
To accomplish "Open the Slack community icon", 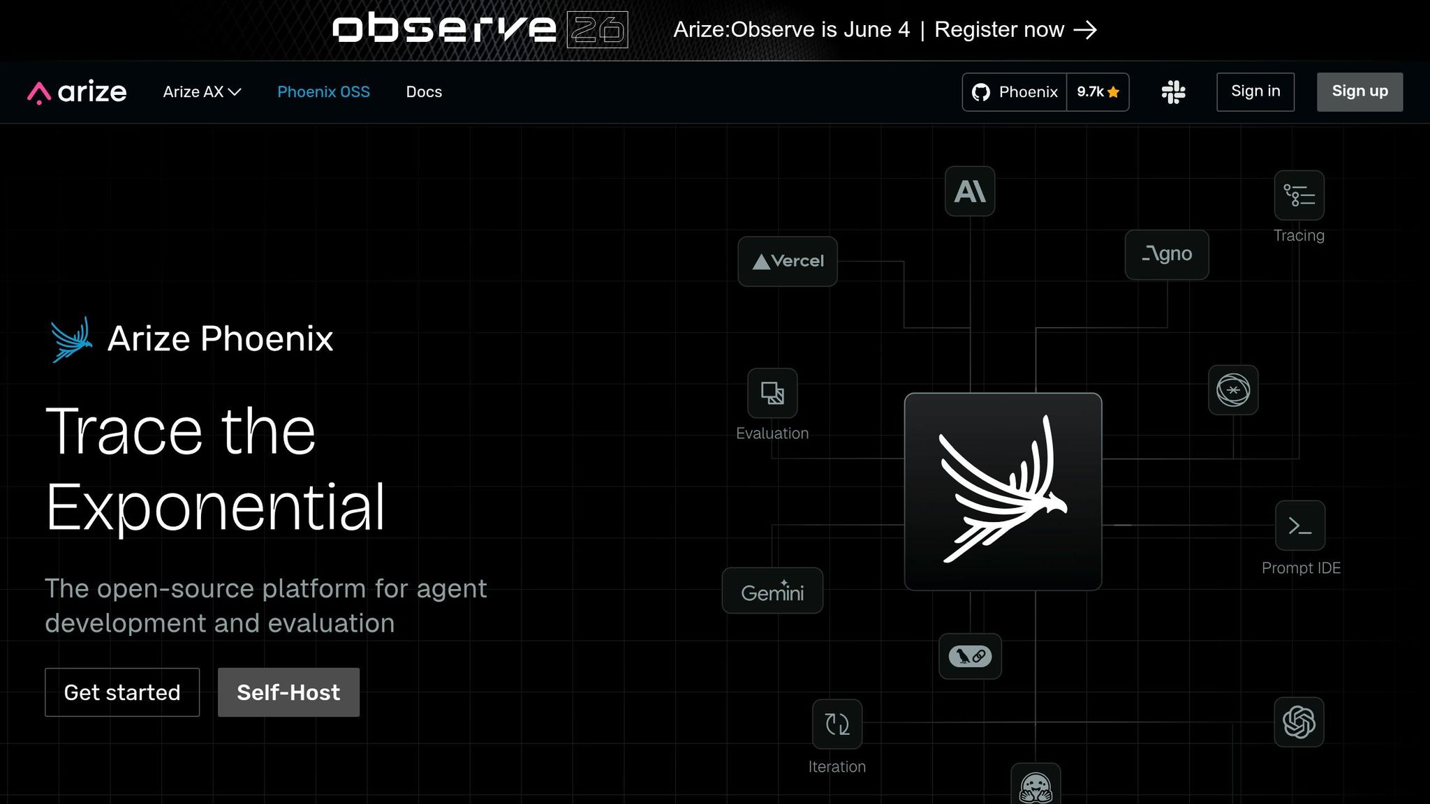I will pyautogui.click(x=1173, y=92).
